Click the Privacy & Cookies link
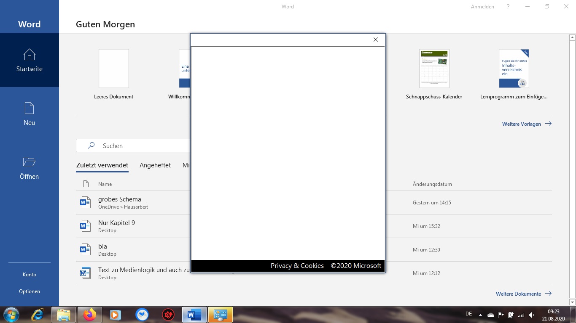 pyautogui.click(x=297, y=266)
